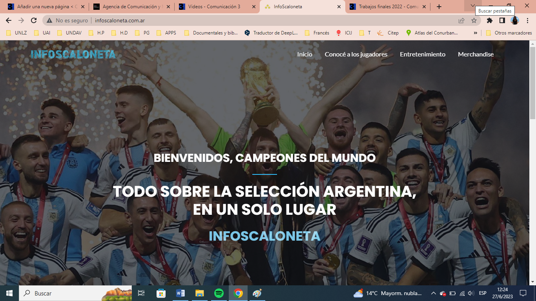
Task: Open the 'Atlas del Conurban...' bookmark
Action: pos(432,33)
